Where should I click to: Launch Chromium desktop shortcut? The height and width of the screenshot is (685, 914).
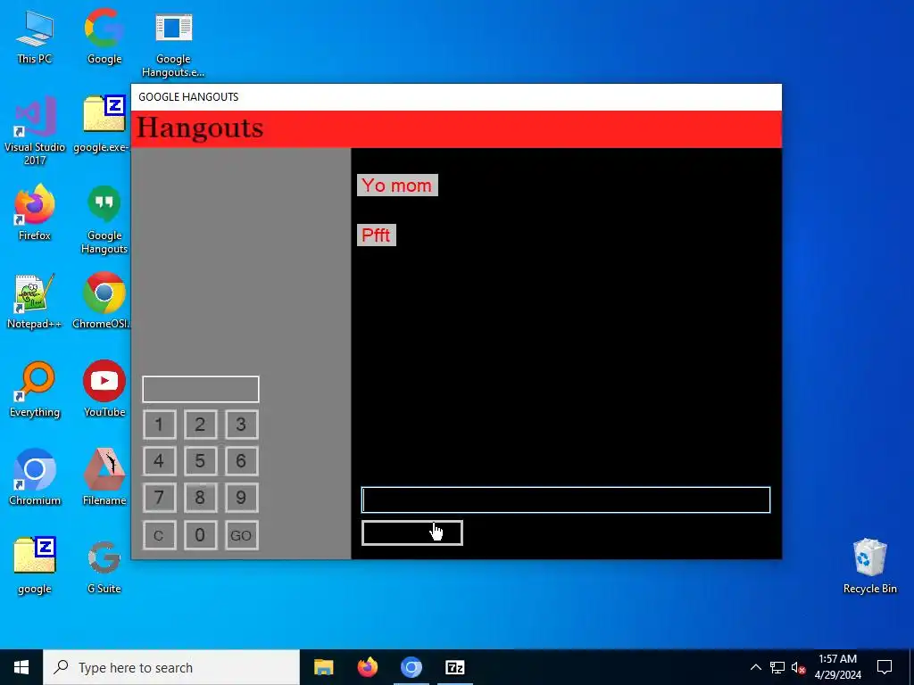coord(35,478)
